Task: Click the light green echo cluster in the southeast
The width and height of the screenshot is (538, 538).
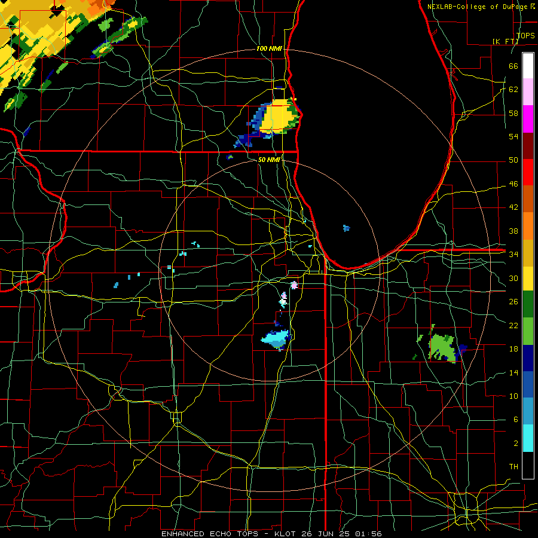Action: pos(442,347)
